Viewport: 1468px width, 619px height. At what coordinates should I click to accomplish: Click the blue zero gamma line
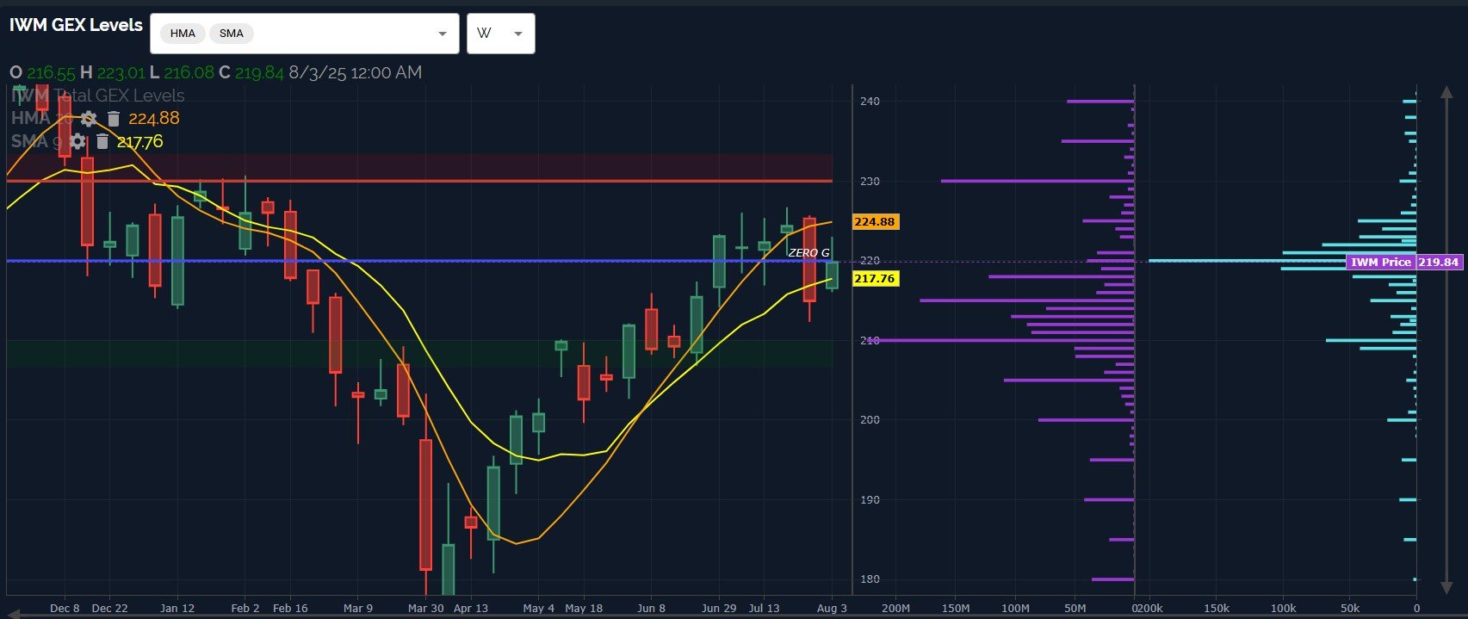(419, 261)
